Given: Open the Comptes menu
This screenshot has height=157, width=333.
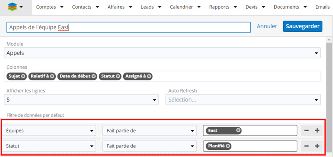Looking at the screenshot, I should 50,7.
